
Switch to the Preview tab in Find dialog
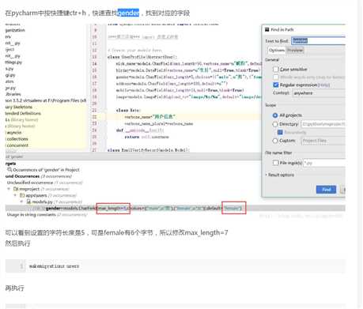295,50
